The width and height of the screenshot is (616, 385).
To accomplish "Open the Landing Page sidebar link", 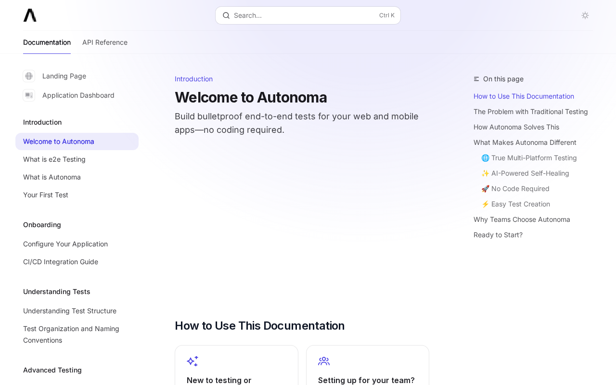I will [x=64, y=76].
